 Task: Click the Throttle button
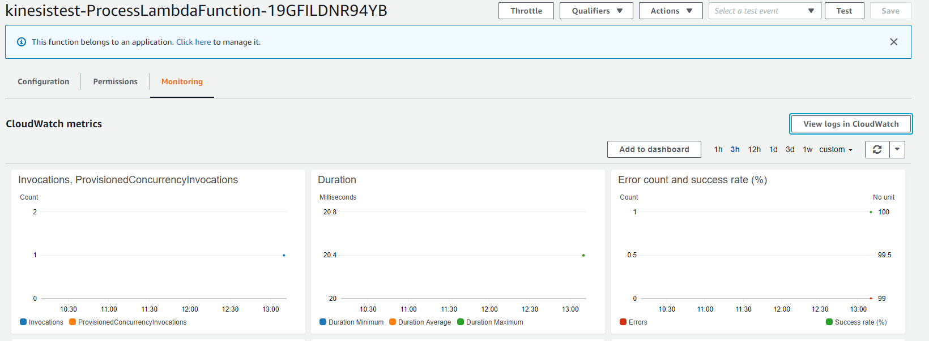(526, 11)
